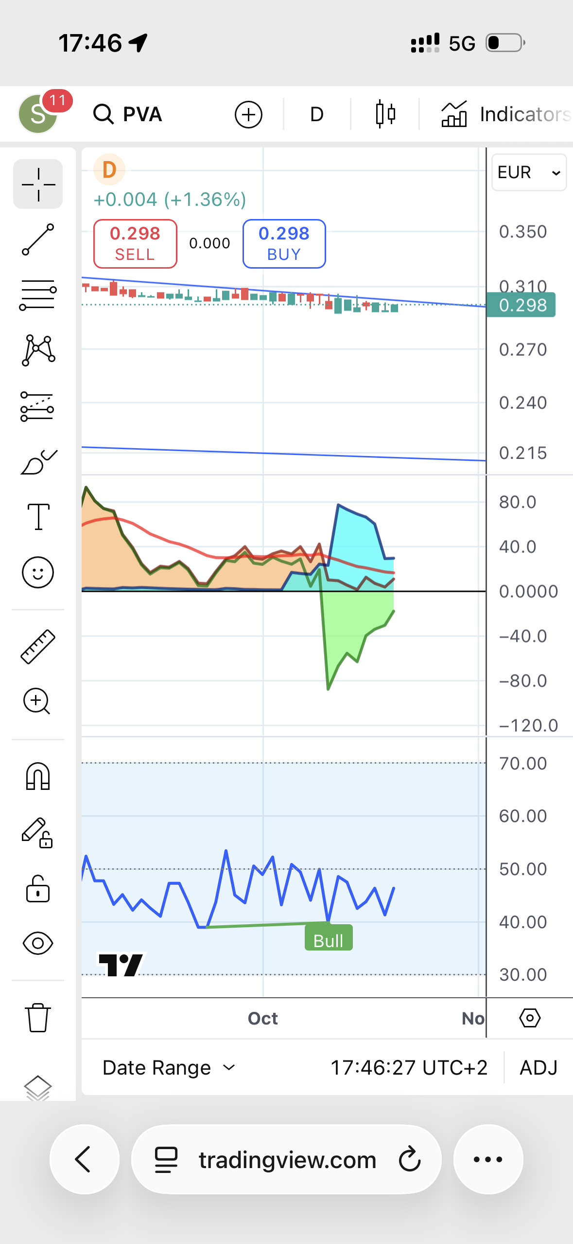The width and height of the screenshot is (573, 1244).
Task: Select the XABCD pattern tool
Action: pos(38,350)
